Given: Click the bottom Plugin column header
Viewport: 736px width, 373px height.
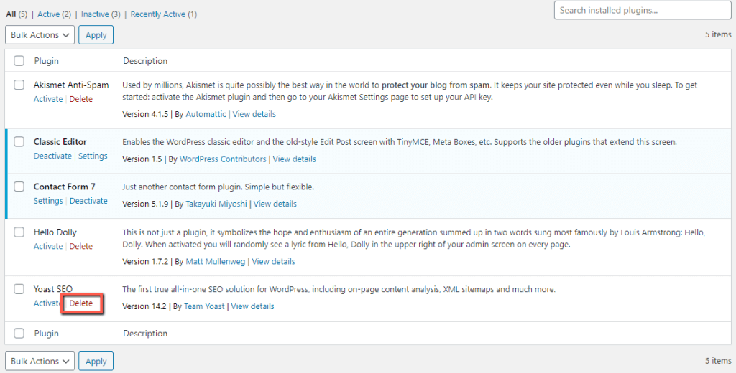Looking at the screenshot, I should [x=47, y=333].
